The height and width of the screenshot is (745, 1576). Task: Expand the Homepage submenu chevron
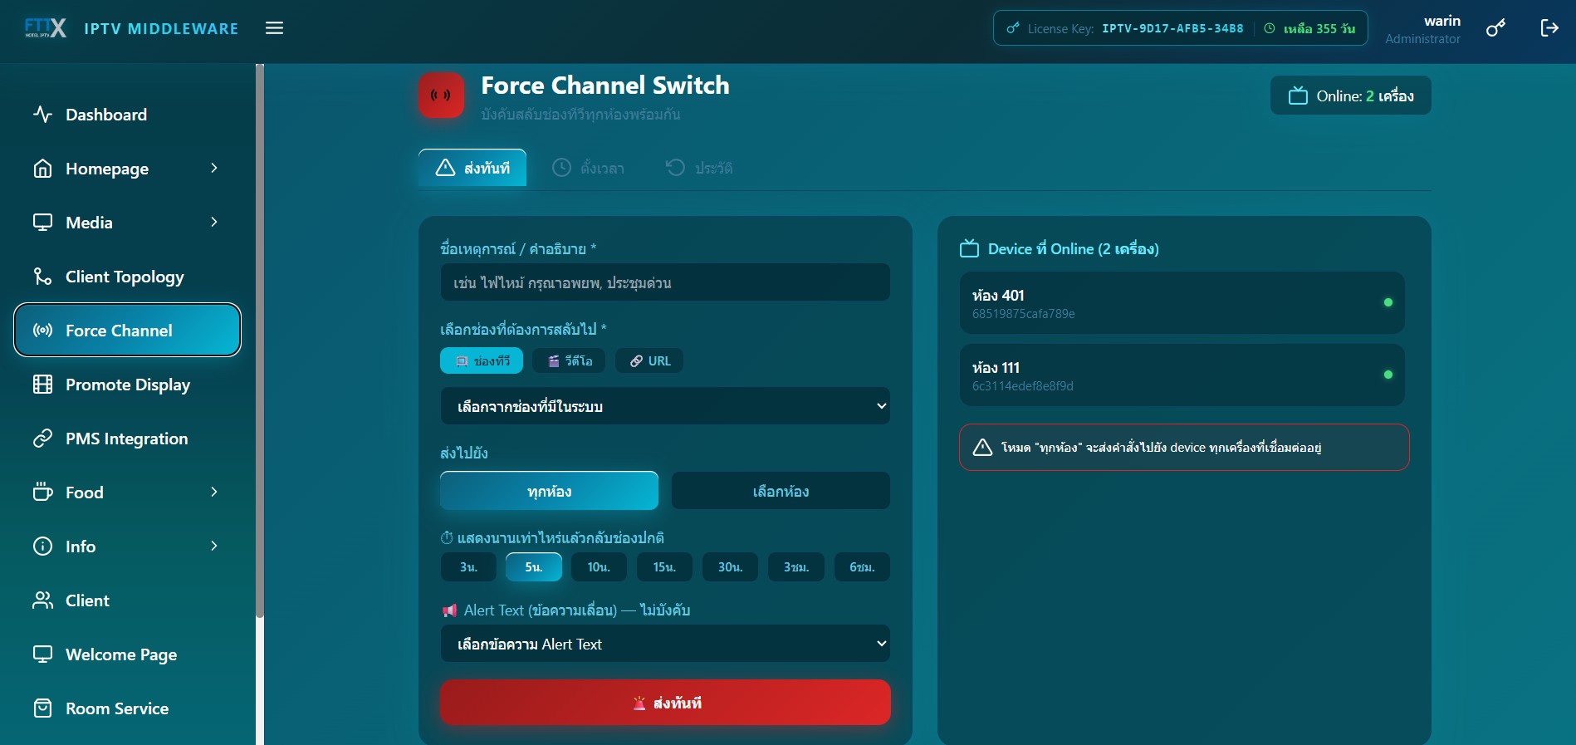[214, 169]
